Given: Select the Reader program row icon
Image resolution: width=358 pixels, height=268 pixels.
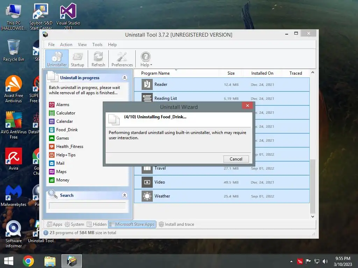Looking at the screenshot, I should [147, 84].
